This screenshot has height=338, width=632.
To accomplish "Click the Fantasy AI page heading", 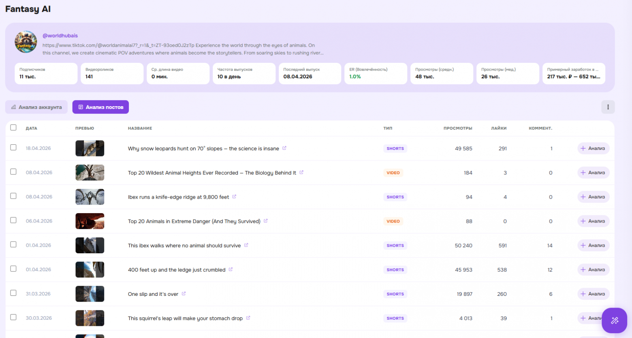I will click(28, 9).
